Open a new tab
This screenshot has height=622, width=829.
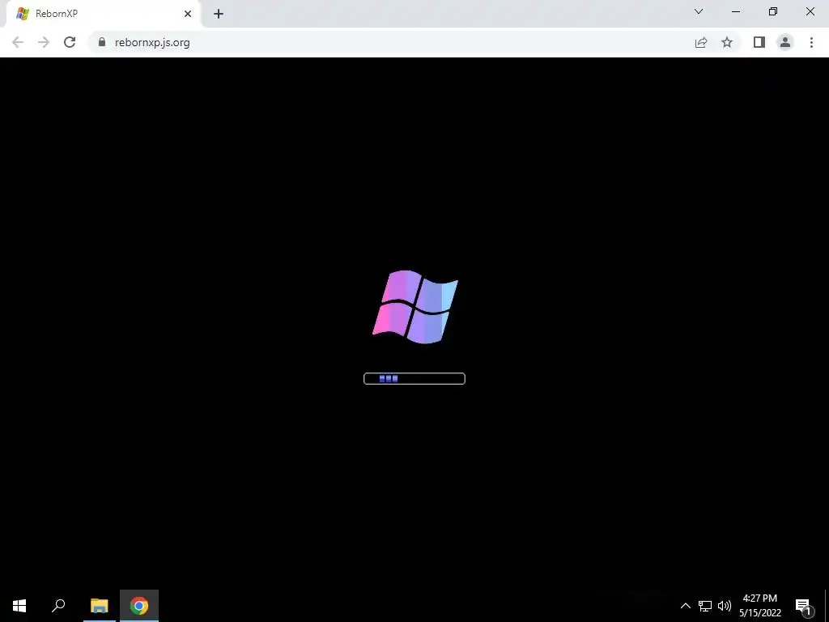(219, 14)
